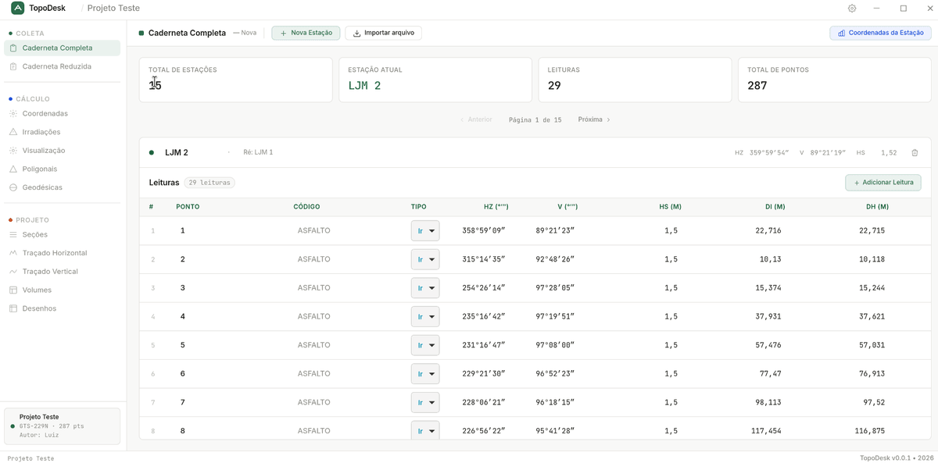Click station HS value 1,52
The height and width of the screenshot is (463, 938).
tap(889, 153)
